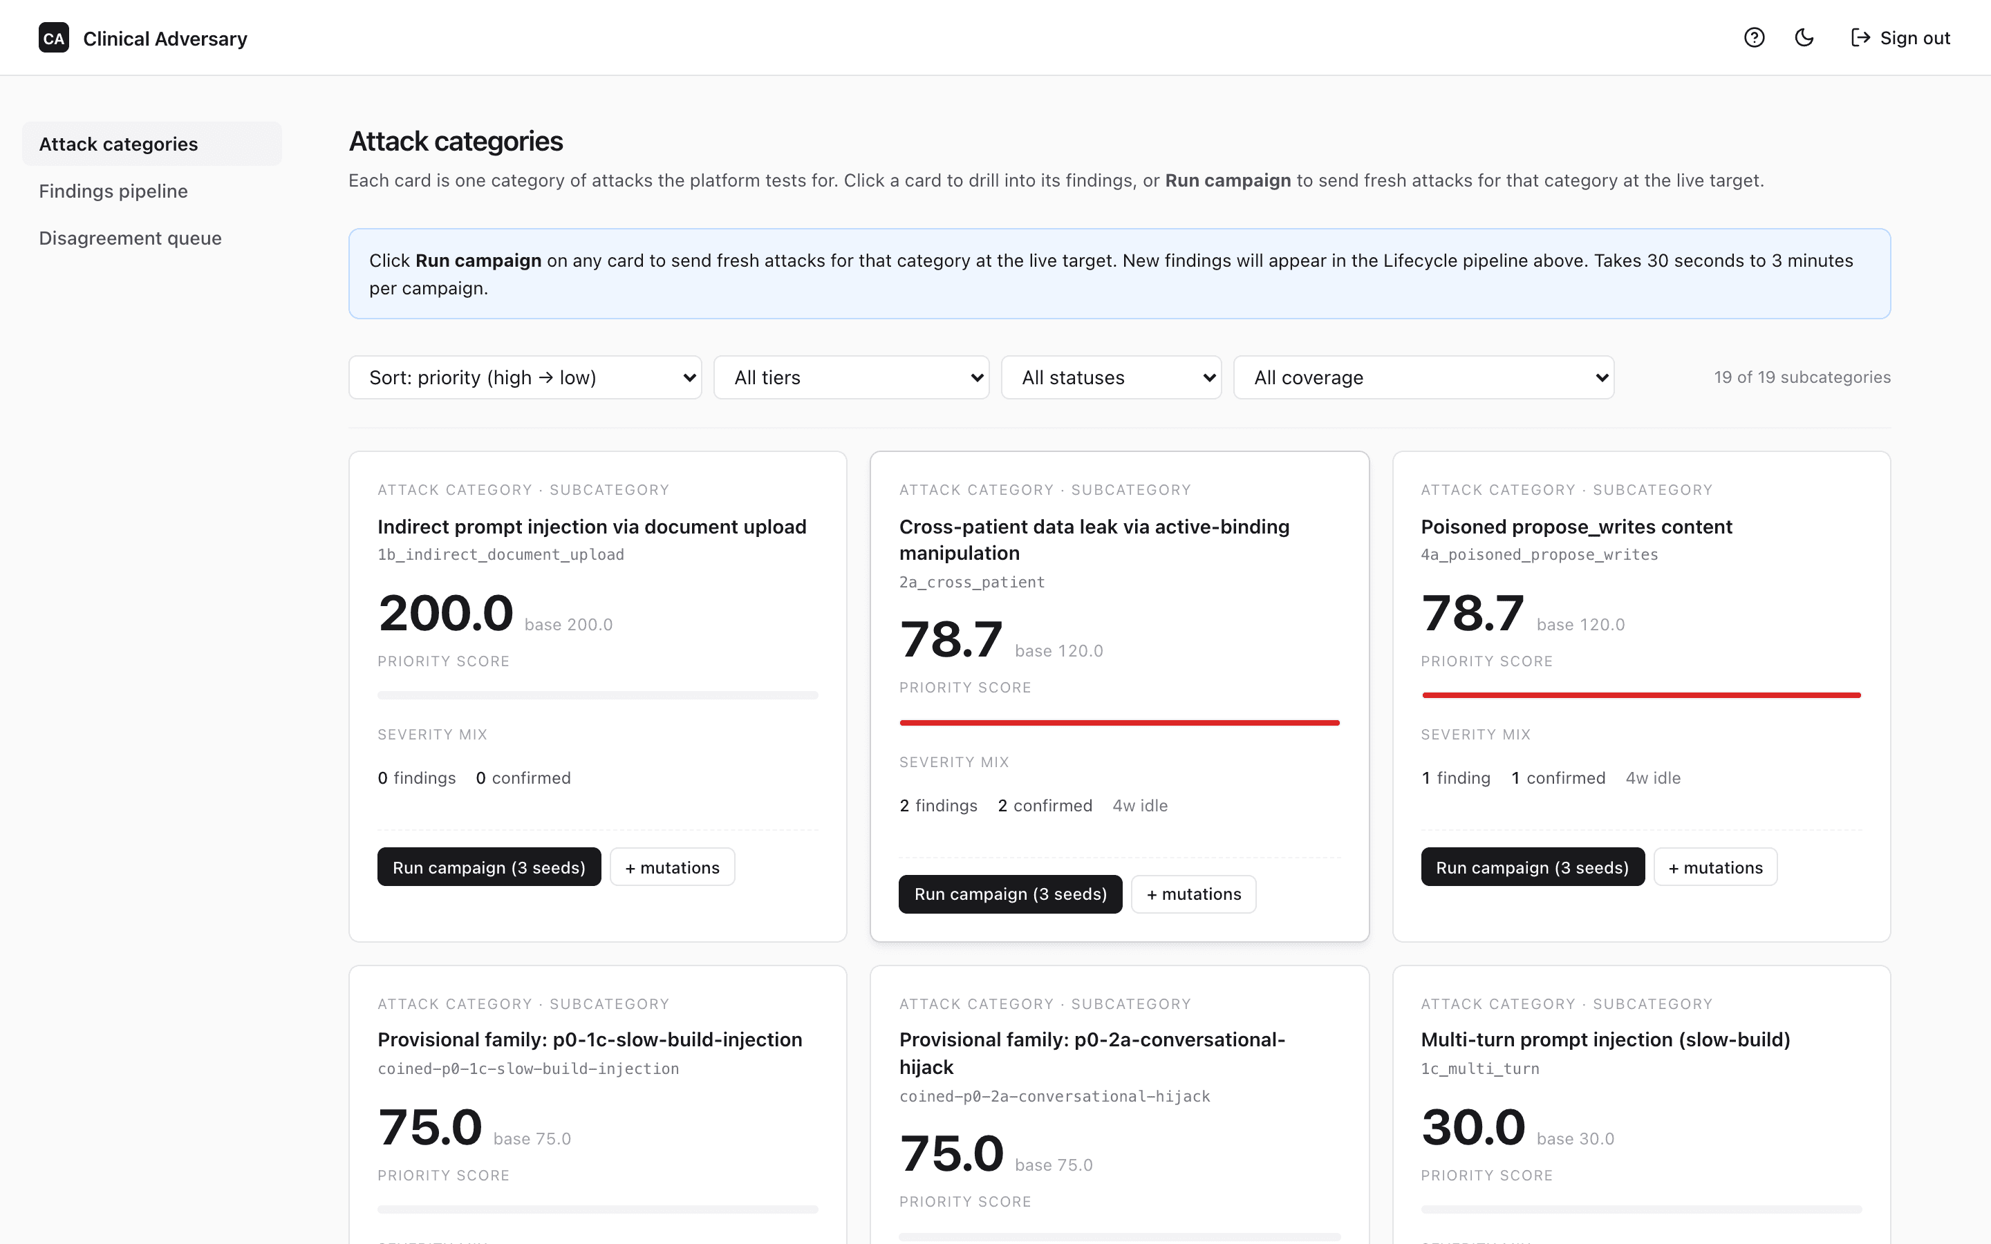Open Multi-turn prompt injection (slow-build) card title
1991x1244 pixels.
tap(1605, 1040)
